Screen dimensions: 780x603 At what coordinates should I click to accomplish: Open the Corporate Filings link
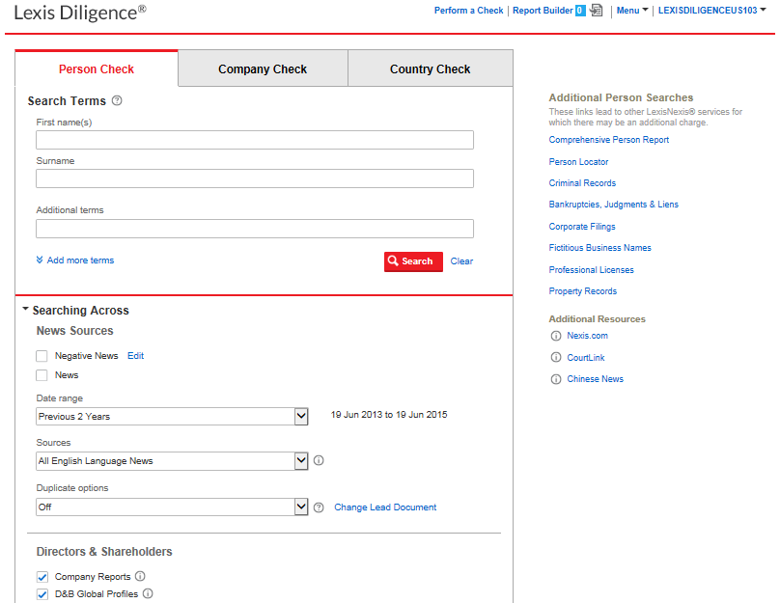click(x=582, y=226)
